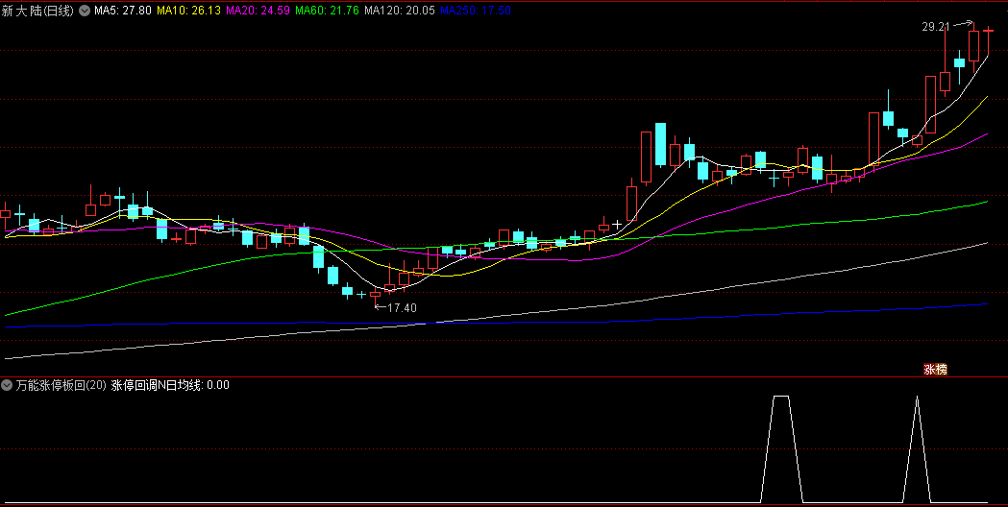Select the MA5: 27.80 label

click(123, 11)
